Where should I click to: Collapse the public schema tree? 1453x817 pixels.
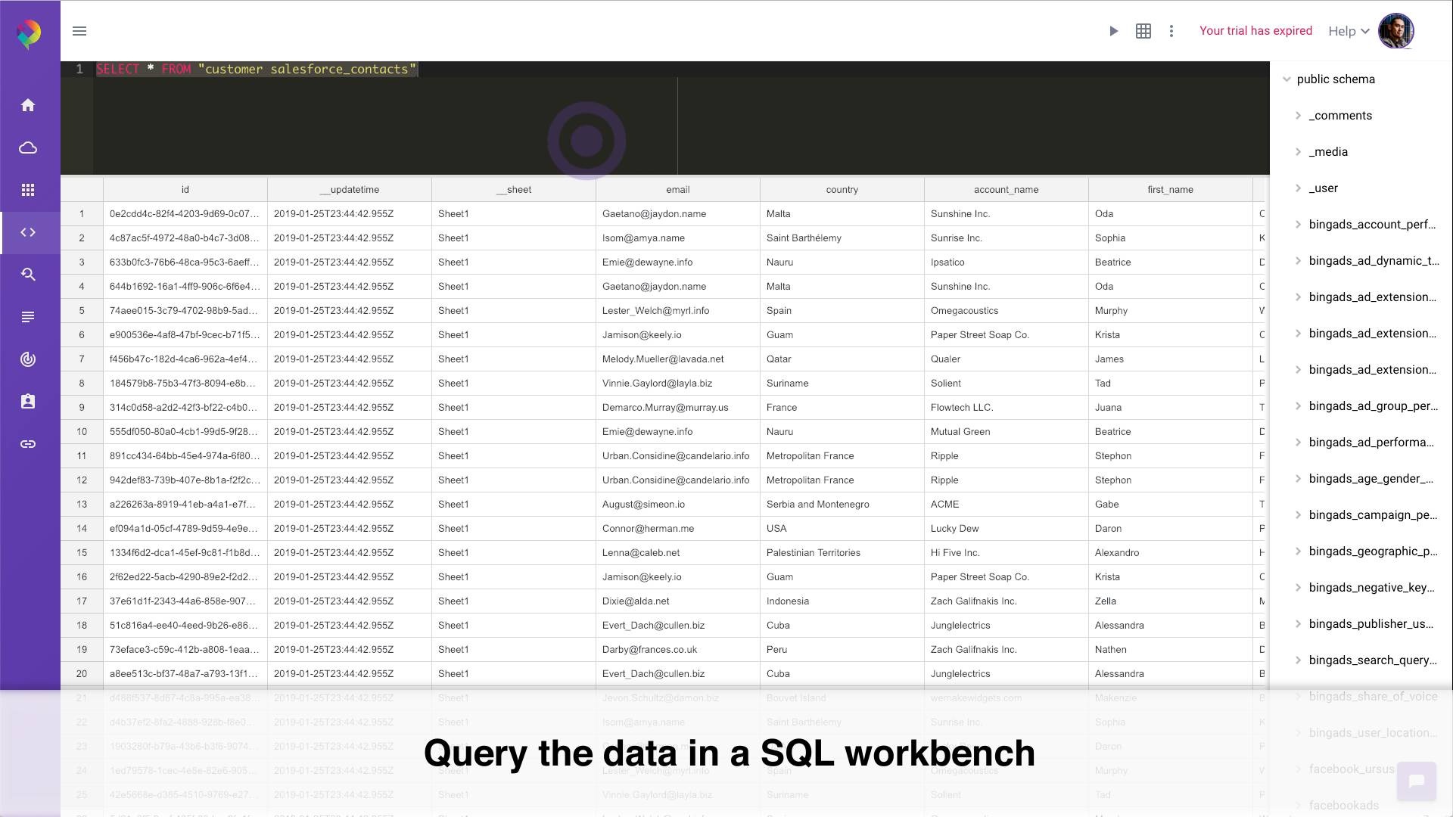[1287, 79]
